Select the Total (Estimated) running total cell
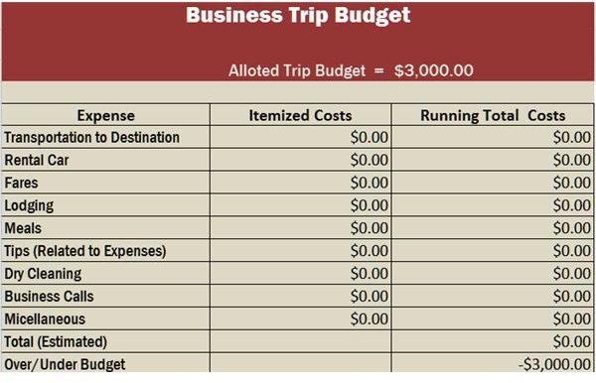Viewport: 596px width, 383px height. click(493, 341)
